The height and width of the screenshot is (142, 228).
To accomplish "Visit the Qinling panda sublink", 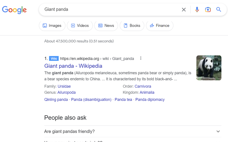I will pos(56,100).
